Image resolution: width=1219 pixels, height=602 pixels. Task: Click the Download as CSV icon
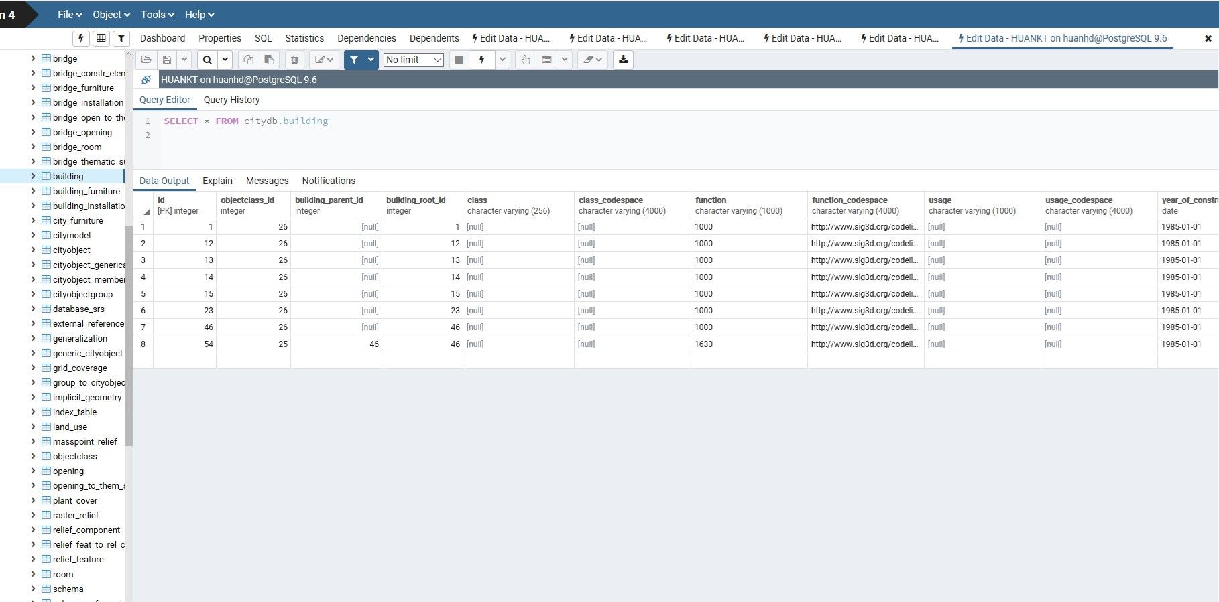(623, 60)
